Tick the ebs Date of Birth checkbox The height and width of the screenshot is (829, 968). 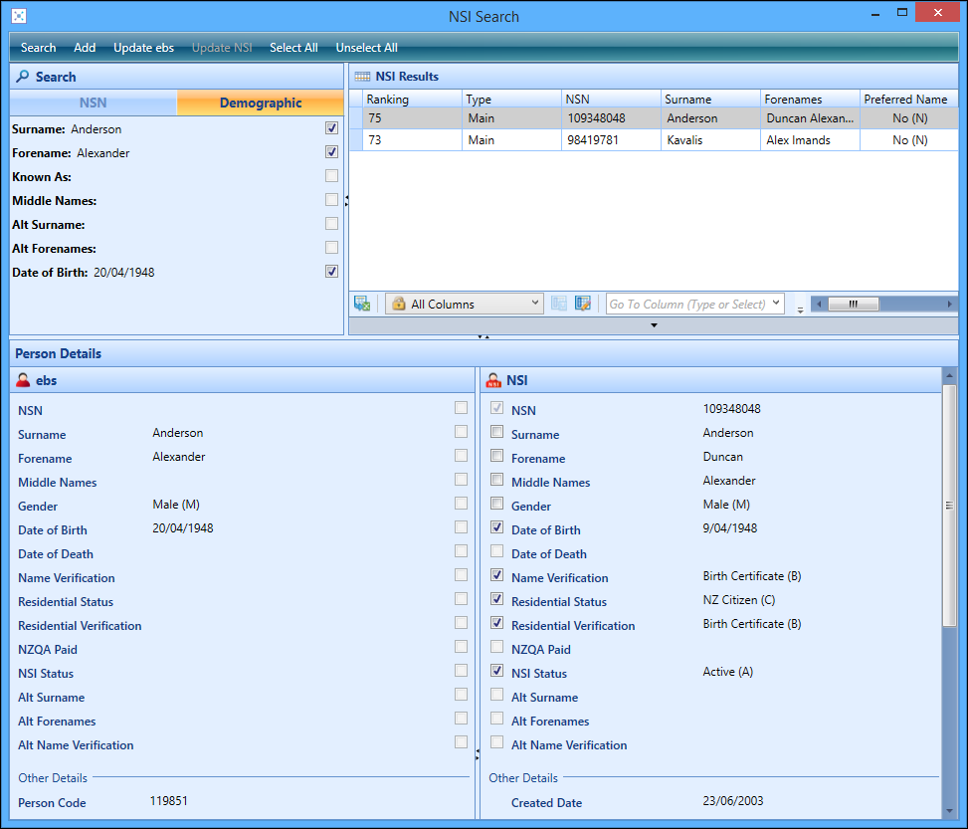click(x=462, y=526)
